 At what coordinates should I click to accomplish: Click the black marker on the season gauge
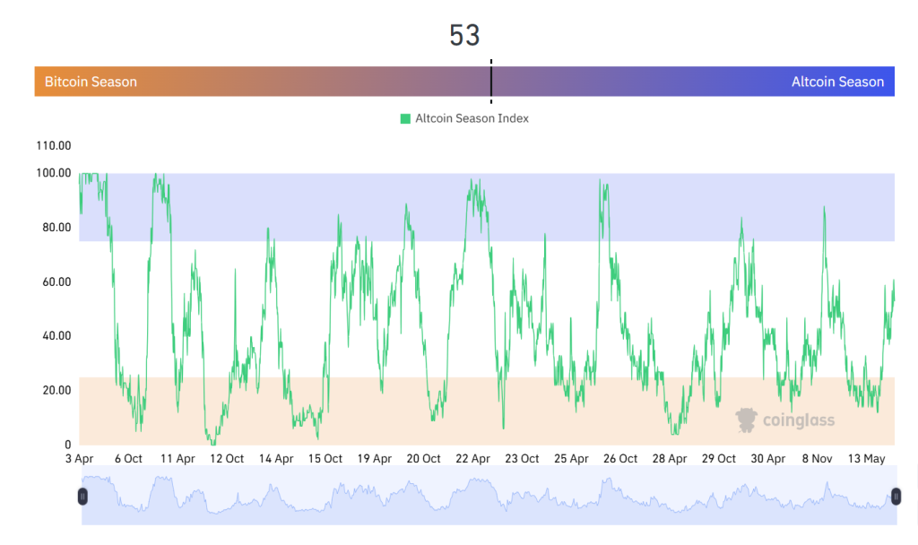[x=491, y=82]
